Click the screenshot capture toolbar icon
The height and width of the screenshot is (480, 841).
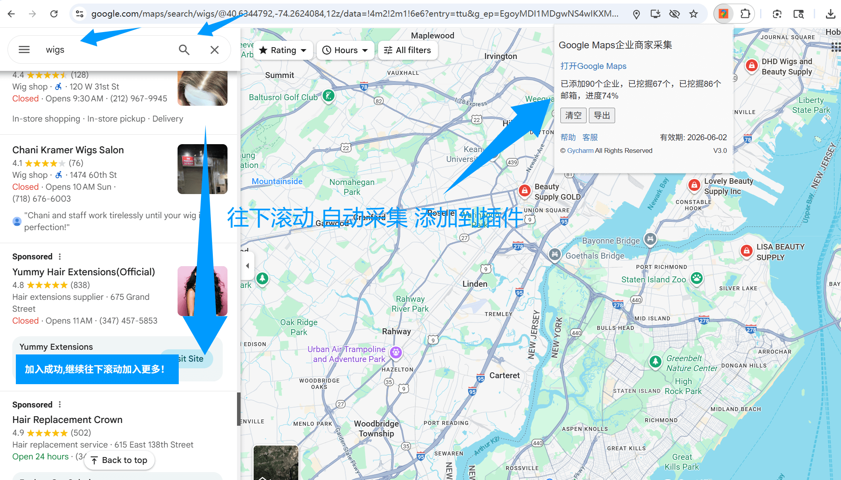pos(777,14)
